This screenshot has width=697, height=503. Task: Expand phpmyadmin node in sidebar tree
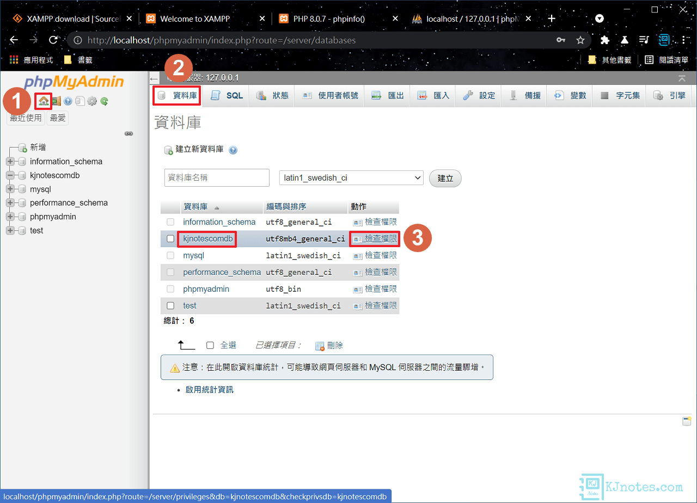click(10, 217)
